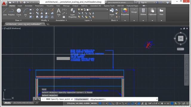Click the WCS label under ViewCube

[x=180, y=49]
